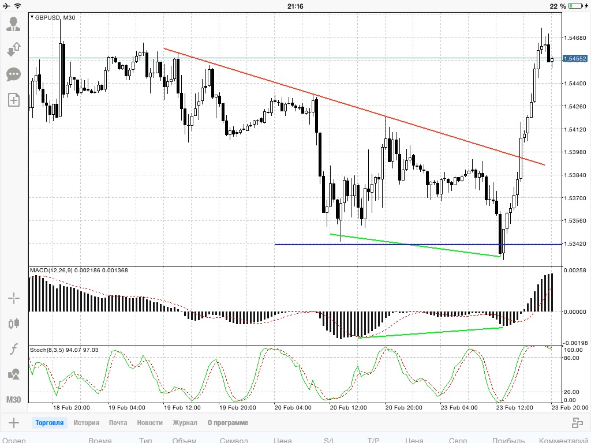Tap the battery indicator in status bar

pos(576,6)
